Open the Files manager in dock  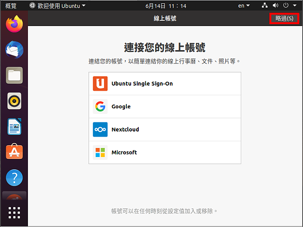tap(14, 75)
